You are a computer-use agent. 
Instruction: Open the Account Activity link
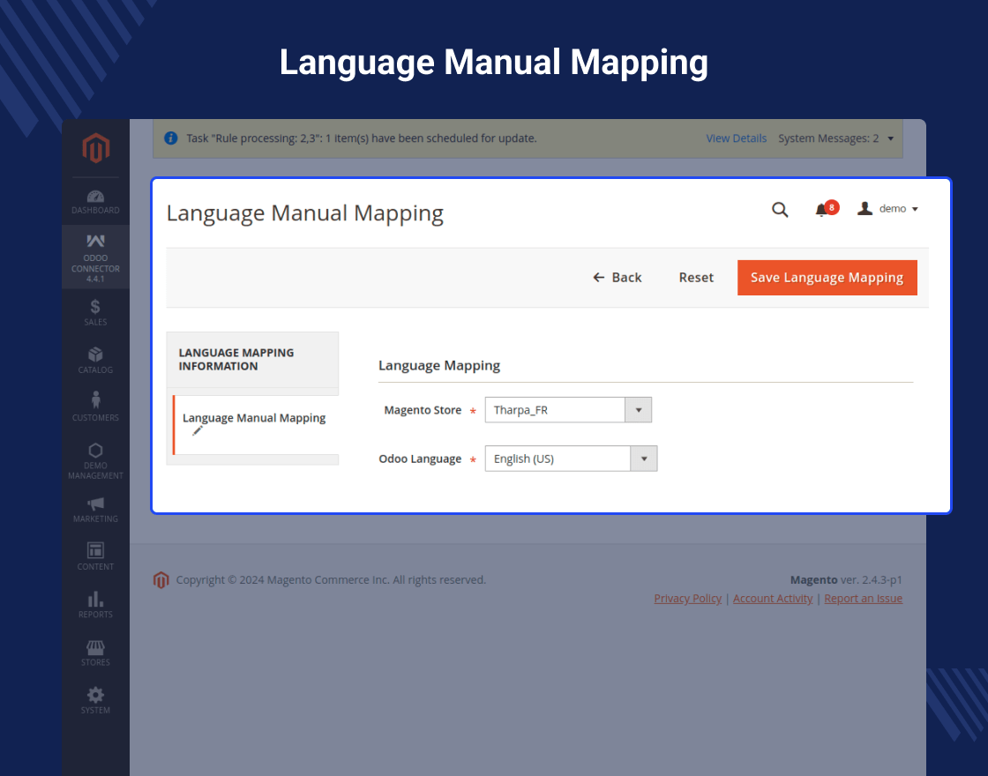point(773,599)
